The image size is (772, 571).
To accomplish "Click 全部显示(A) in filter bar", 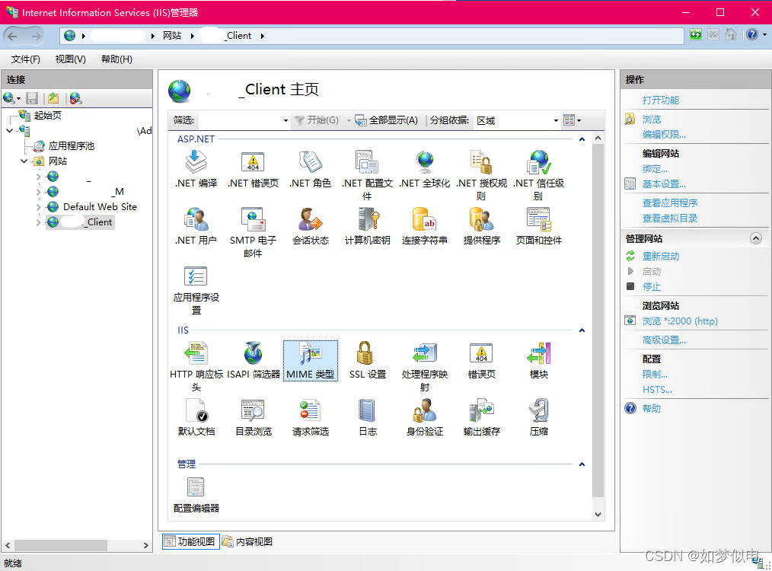I will coord(387,120).
